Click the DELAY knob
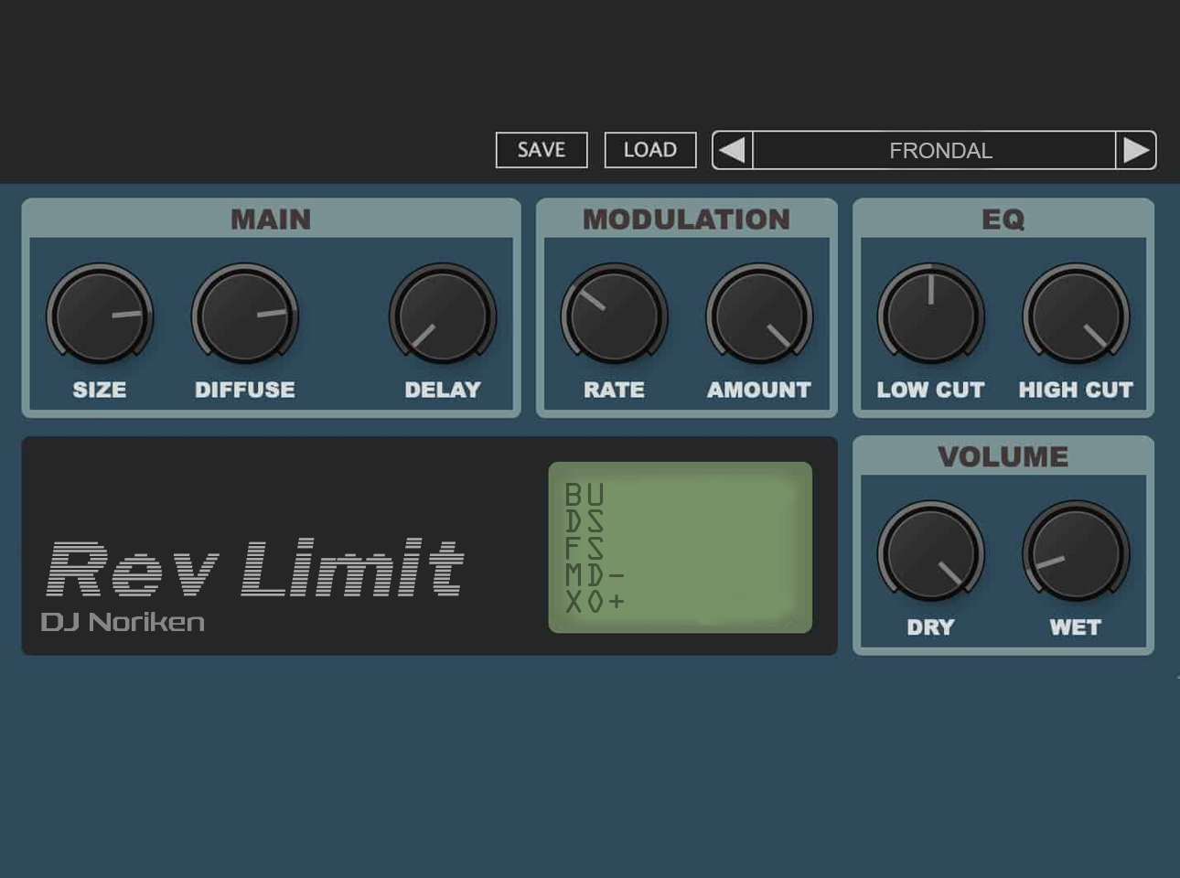Image resolution: width=1180 pixels, height=878 pixels. coord(443,316)
